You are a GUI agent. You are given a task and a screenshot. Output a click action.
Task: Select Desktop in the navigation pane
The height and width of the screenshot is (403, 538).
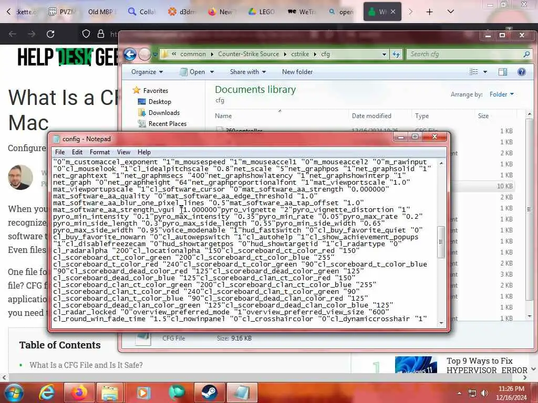154,102
